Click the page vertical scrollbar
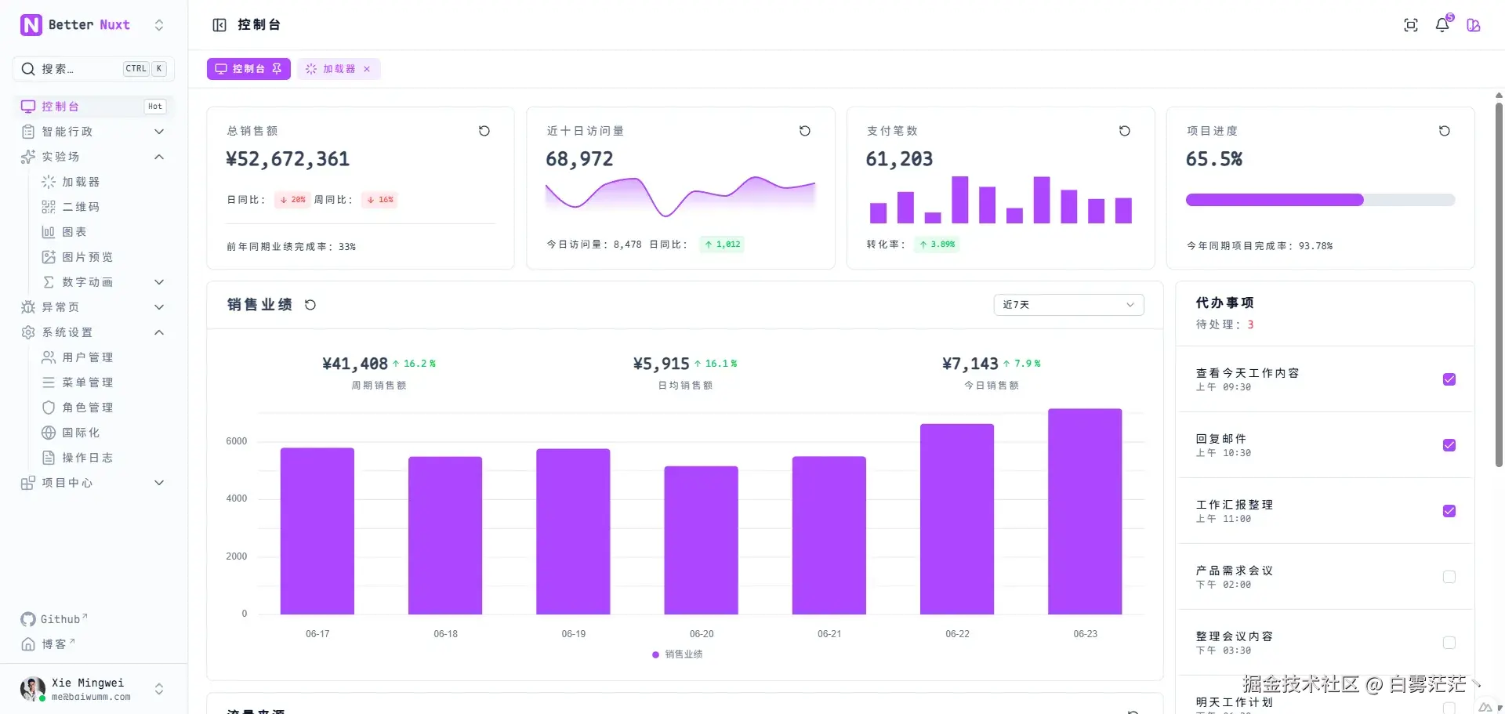1505x714 pixels. pyautogui.click(x=1499, y=285)
